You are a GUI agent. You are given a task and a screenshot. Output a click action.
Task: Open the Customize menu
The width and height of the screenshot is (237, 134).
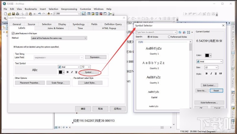click(85, 9)
